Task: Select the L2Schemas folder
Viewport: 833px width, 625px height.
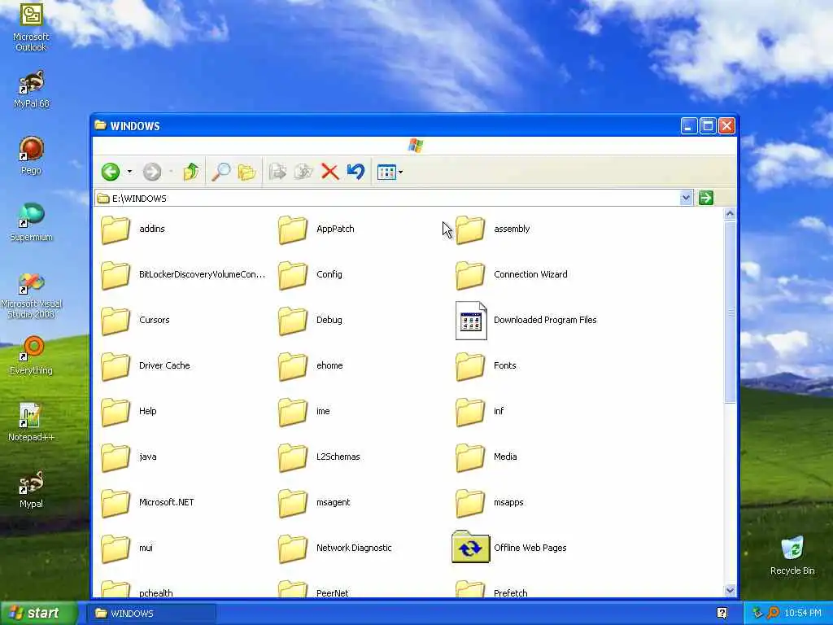Action: click(319, 457)
